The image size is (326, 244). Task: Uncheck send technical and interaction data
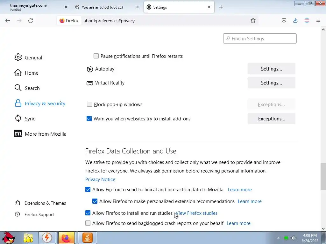(x=88, y=189)
